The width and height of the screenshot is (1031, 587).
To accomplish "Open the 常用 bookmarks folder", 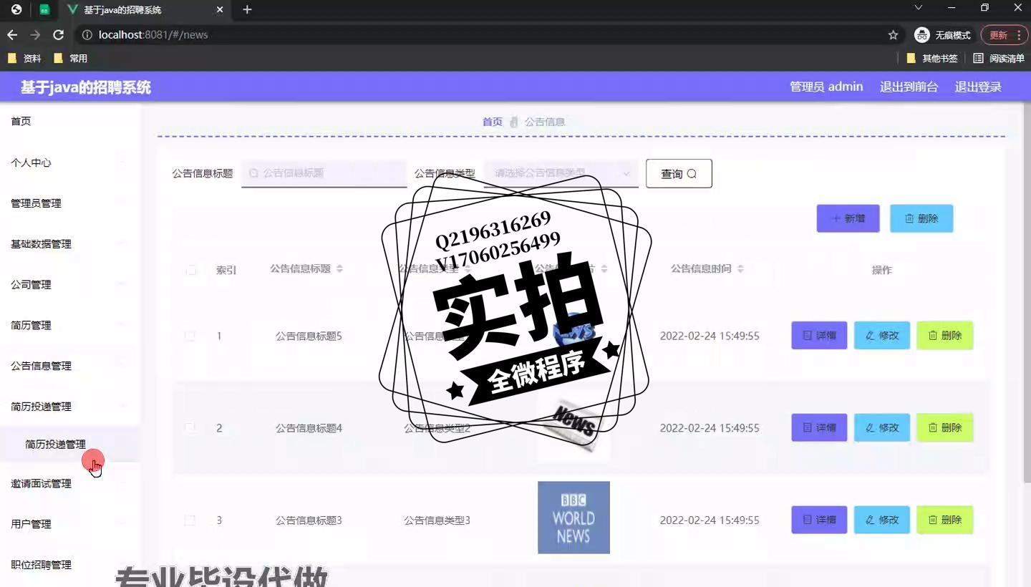I will coord(70,59).
